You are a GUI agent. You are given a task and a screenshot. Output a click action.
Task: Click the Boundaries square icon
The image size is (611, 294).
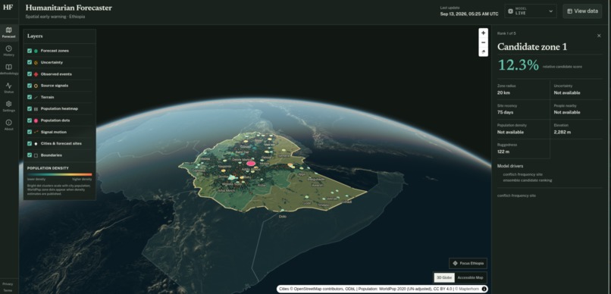click(36, 155)
